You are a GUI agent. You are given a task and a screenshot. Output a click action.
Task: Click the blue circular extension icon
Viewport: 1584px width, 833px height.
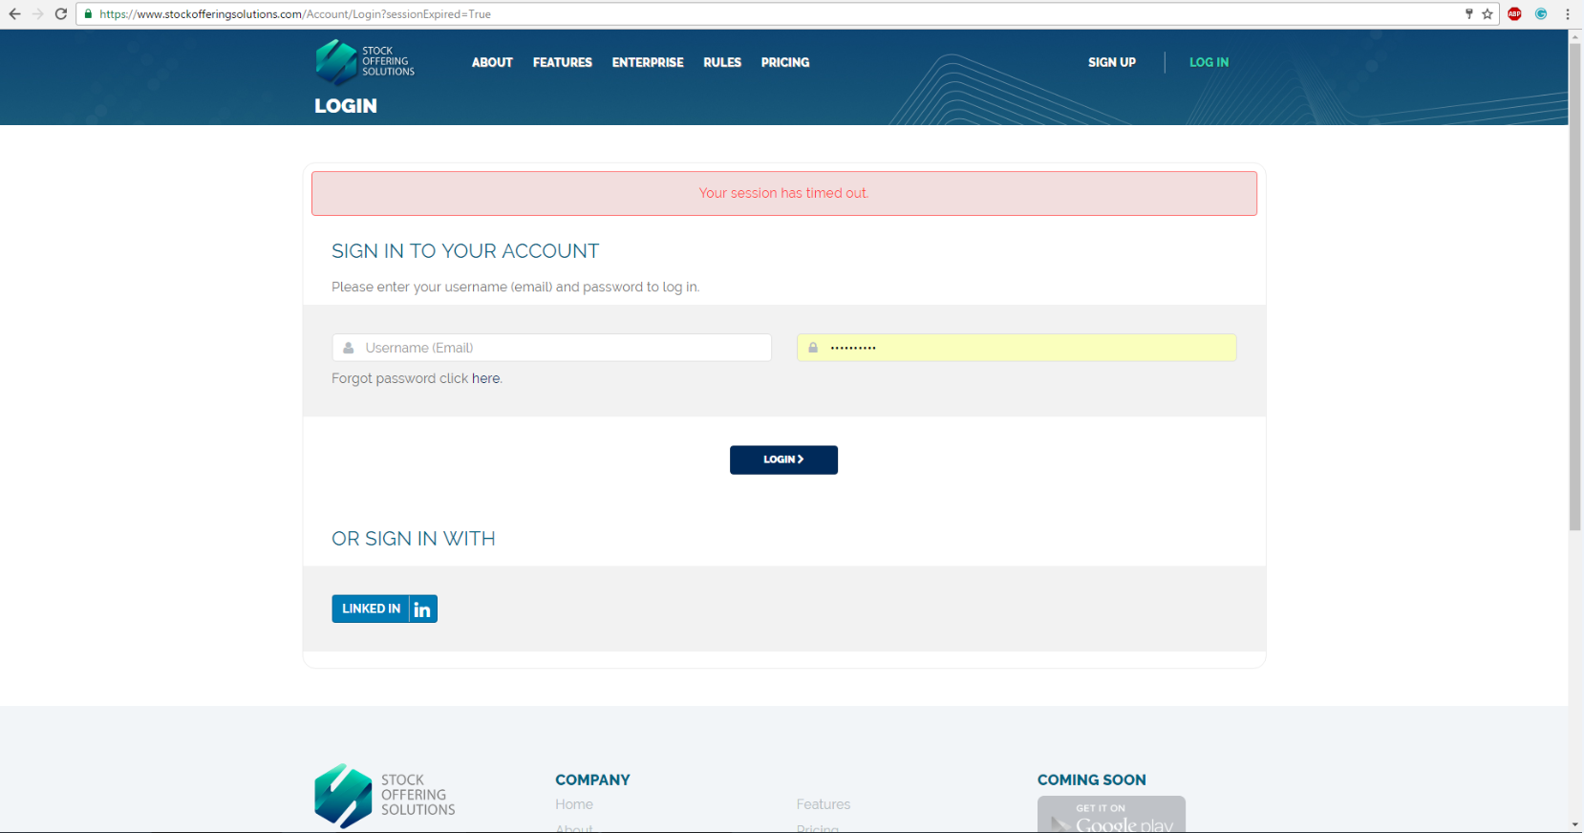coord(1541,14)
